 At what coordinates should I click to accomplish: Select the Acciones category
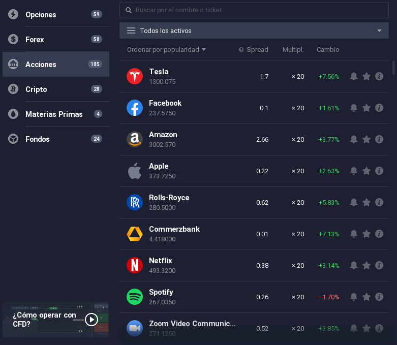tap(56, 64)
